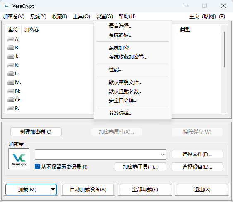Screen dimensions: 233x202
Task: Click the drive list vertical scrollbar thumb
Action: [224, 49]
